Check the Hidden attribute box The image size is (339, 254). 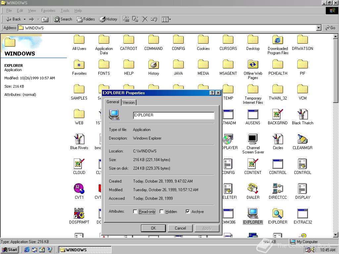click(162, 212)
